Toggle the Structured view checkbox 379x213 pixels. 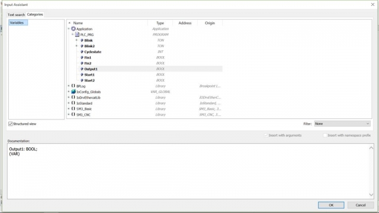tap(11, 124)
